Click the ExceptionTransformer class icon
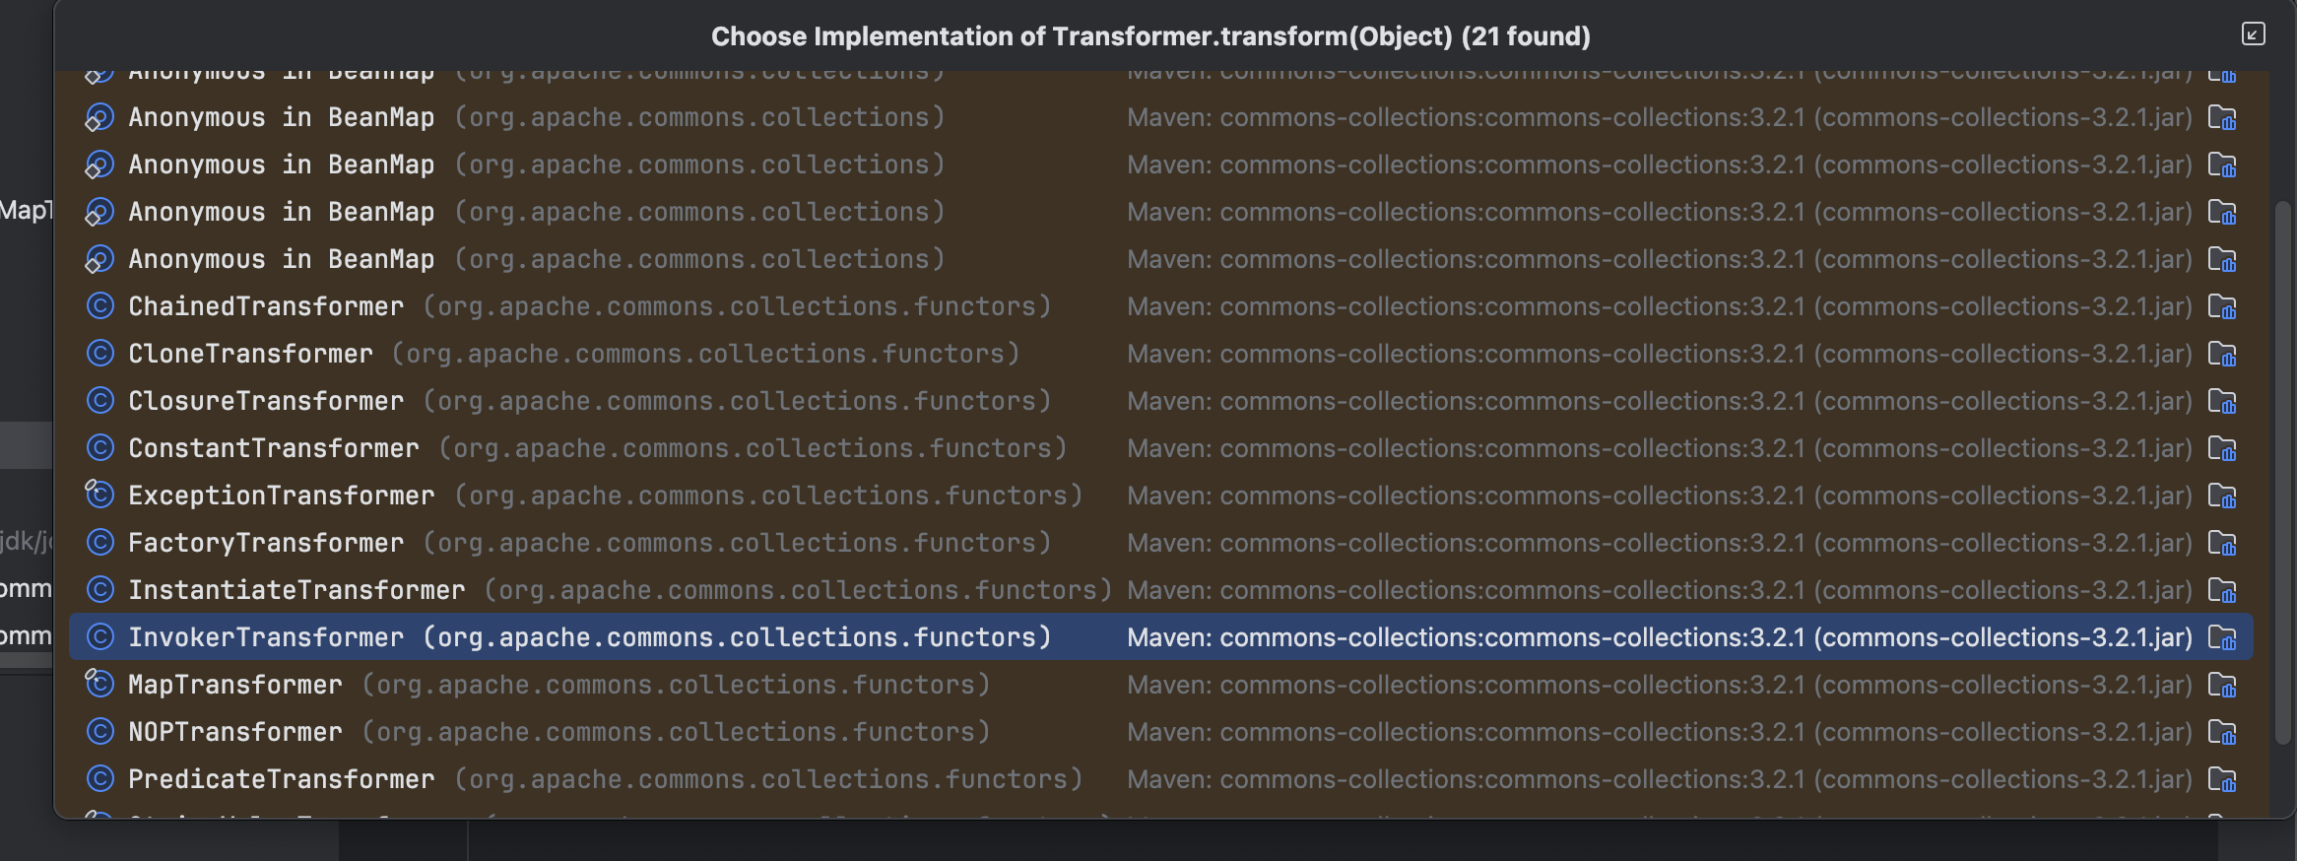The height and width of the screenshot is (861, 2297). pyautogui.click(x=99, y=495)
